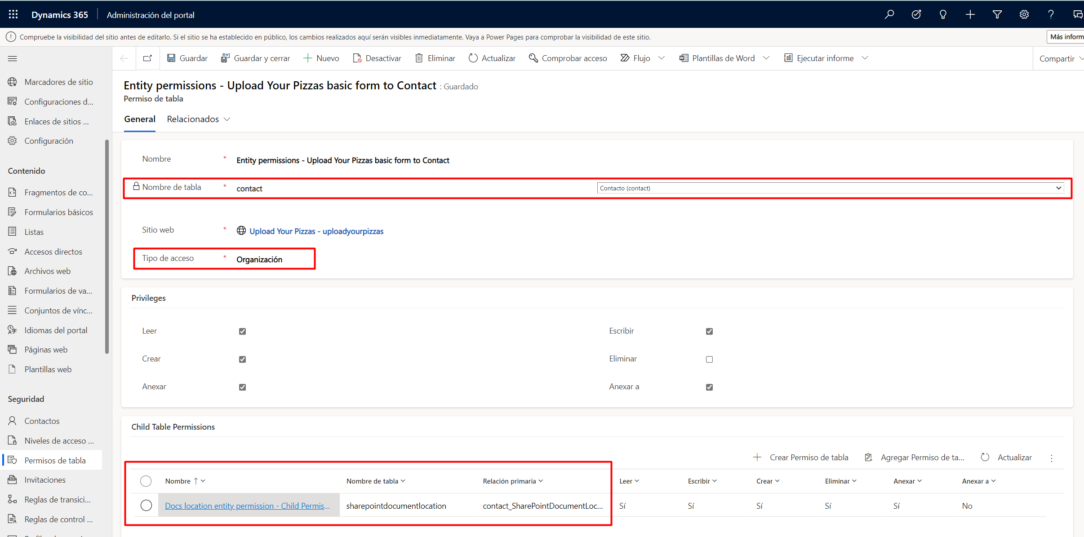Select the Docs location entity permission row
Viewport: 1084px width, 537px height.
(146, 506)
